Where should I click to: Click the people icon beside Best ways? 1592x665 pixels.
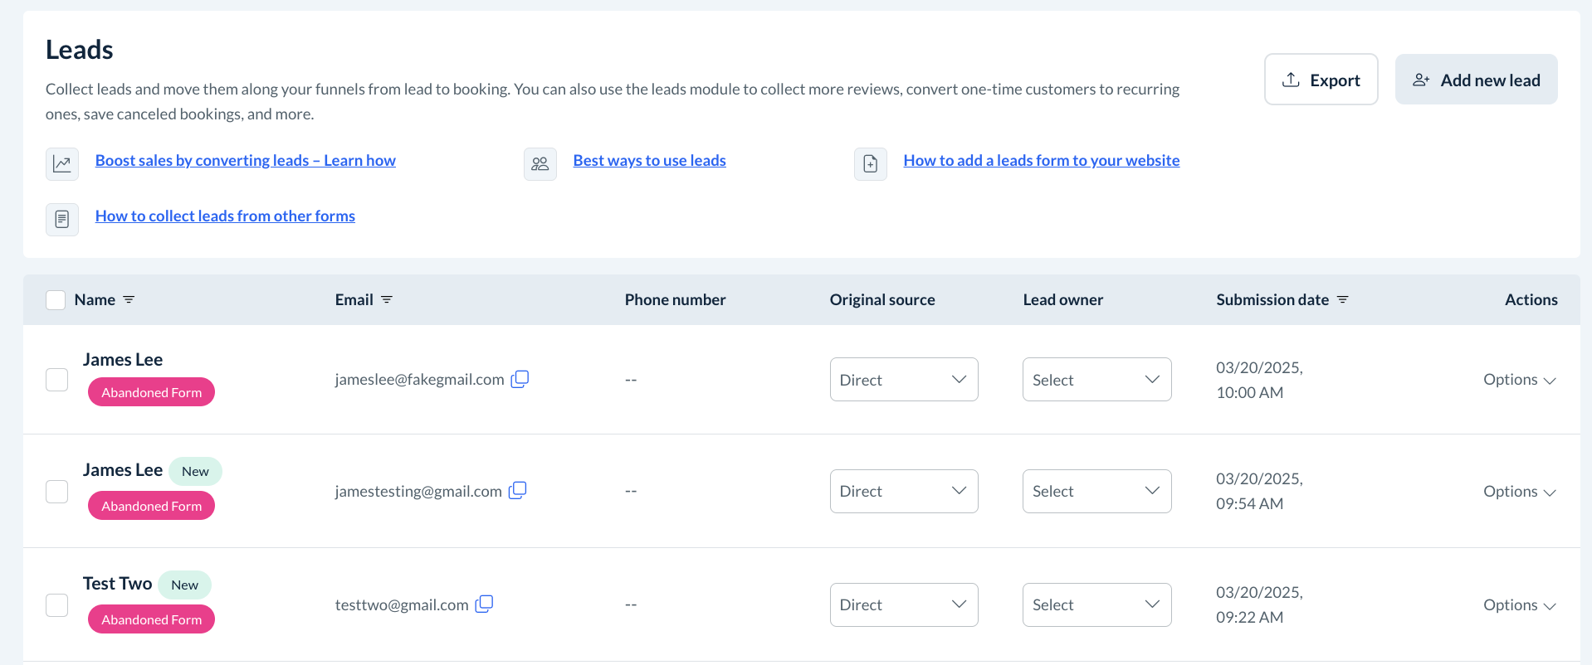[540, 164]
